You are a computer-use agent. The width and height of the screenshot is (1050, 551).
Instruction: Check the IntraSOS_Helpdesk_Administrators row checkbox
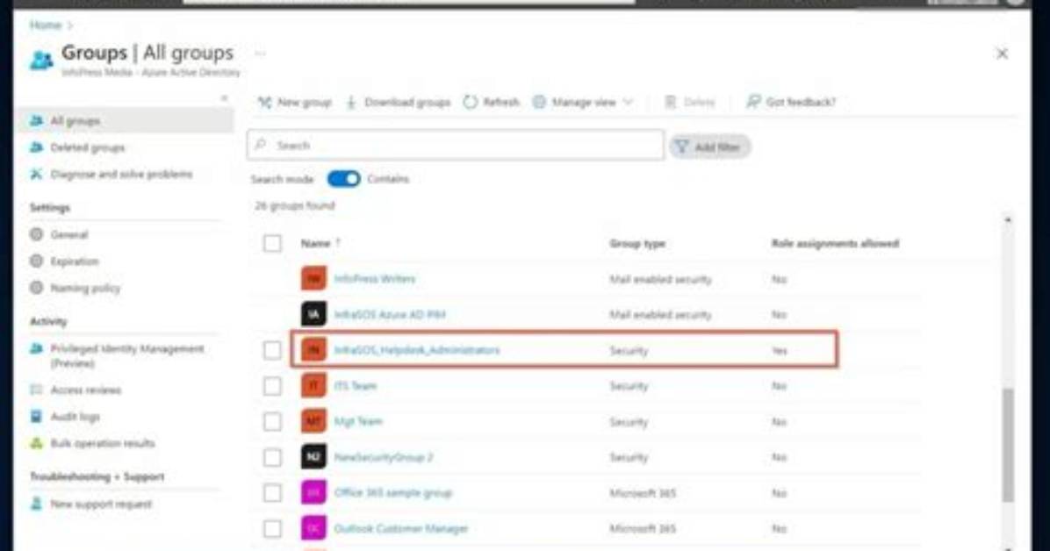pos(272,350)
